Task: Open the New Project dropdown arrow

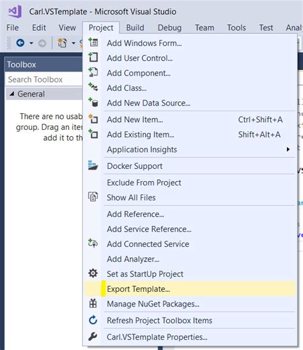Action: (74, 43)
